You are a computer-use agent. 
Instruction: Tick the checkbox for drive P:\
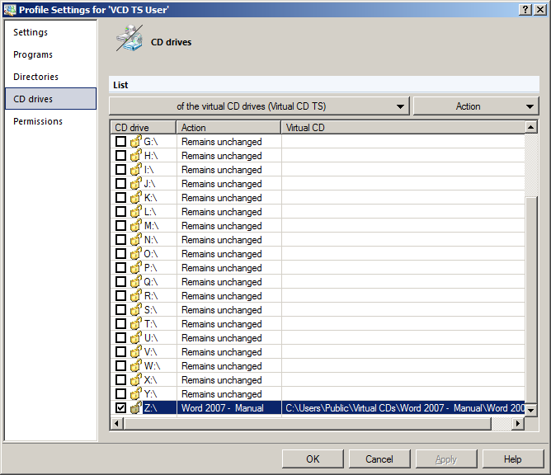coord(121,268)
